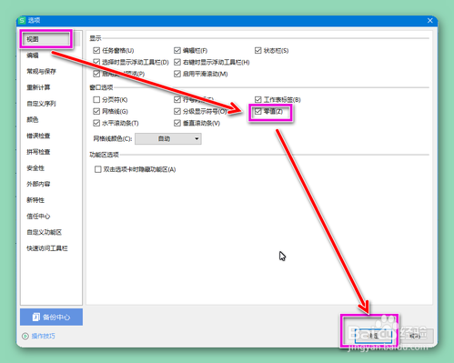
Task: Toggle 启用平滑滚动(M) checkbox
Action: coord(177,74)
